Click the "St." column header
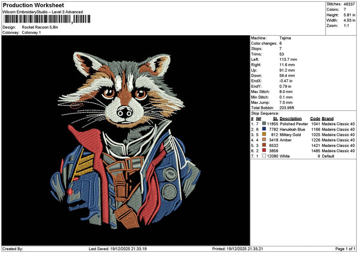The height and width of the screenshot is (253, 358). click(x=275, y=119)
